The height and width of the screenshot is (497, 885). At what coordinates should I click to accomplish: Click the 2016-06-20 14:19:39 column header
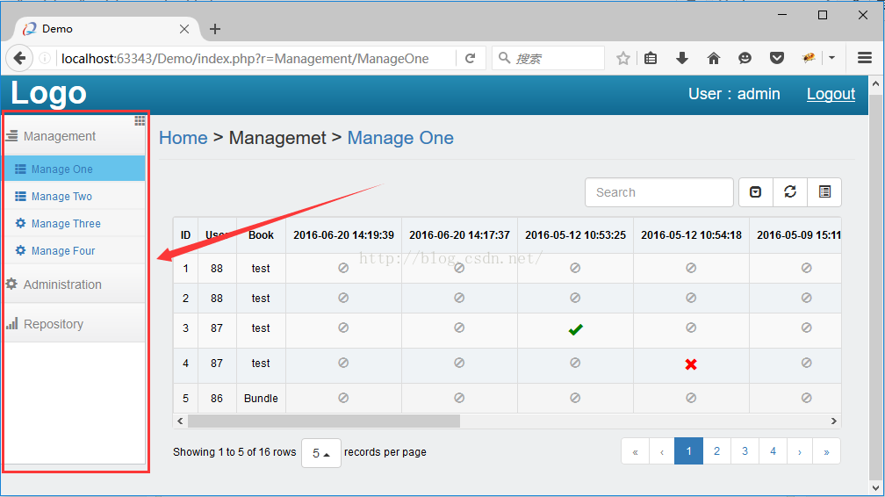point(344,235)
